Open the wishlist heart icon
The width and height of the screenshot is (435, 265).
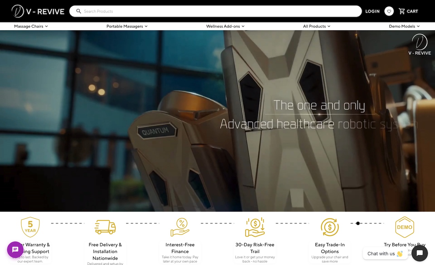pyautogui.click(x=389, y=11)
